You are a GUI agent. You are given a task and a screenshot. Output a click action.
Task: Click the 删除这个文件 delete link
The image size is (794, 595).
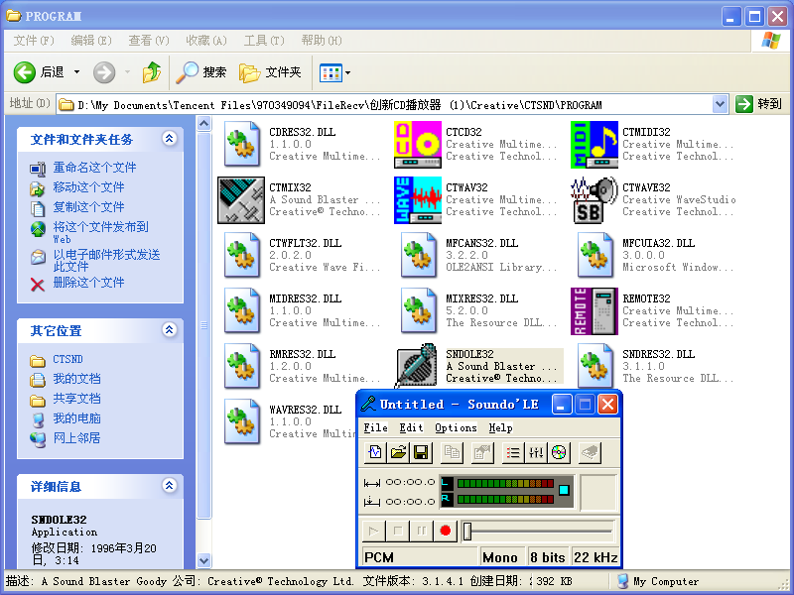(x=88, y=283)
